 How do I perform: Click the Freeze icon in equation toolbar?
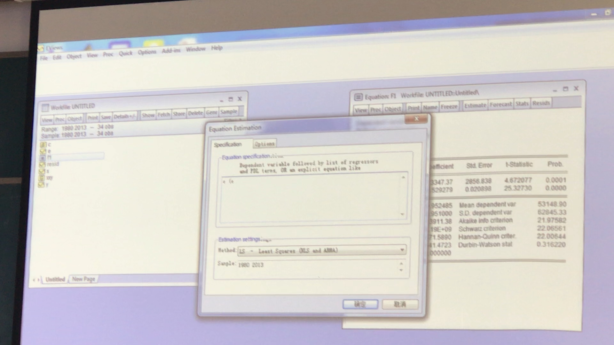point(448,104)
